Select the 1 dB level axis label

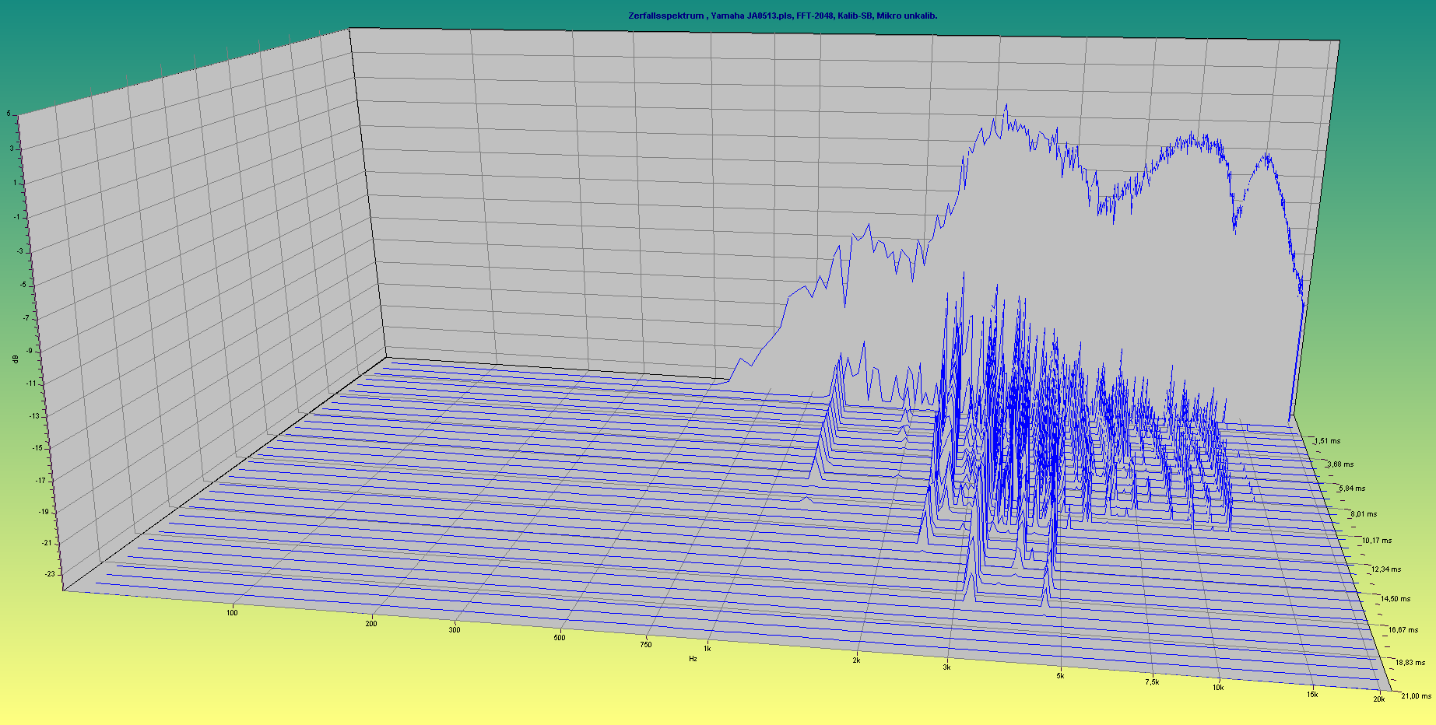pos(14,182)
